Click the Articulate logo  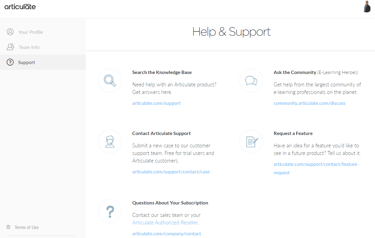pos(20,6)
